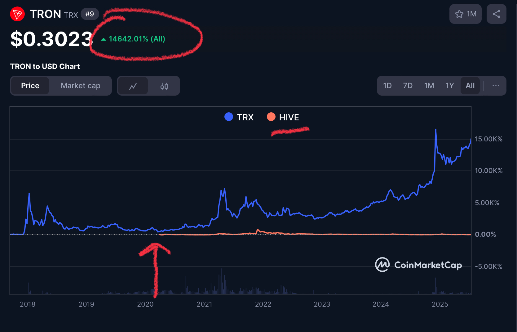Open the share icon button
Viewport: 517px width, 332px height.
[496, 14]
